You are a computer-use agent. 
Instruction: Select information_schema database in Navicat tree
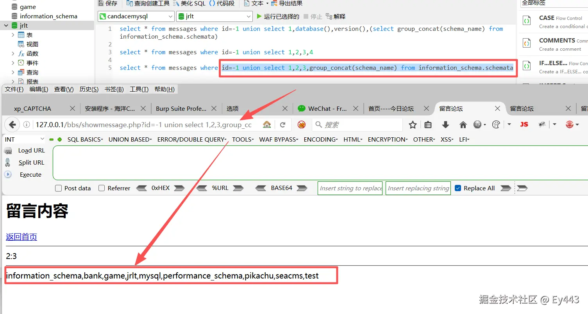pyautogui.click(x=48, y=16)
